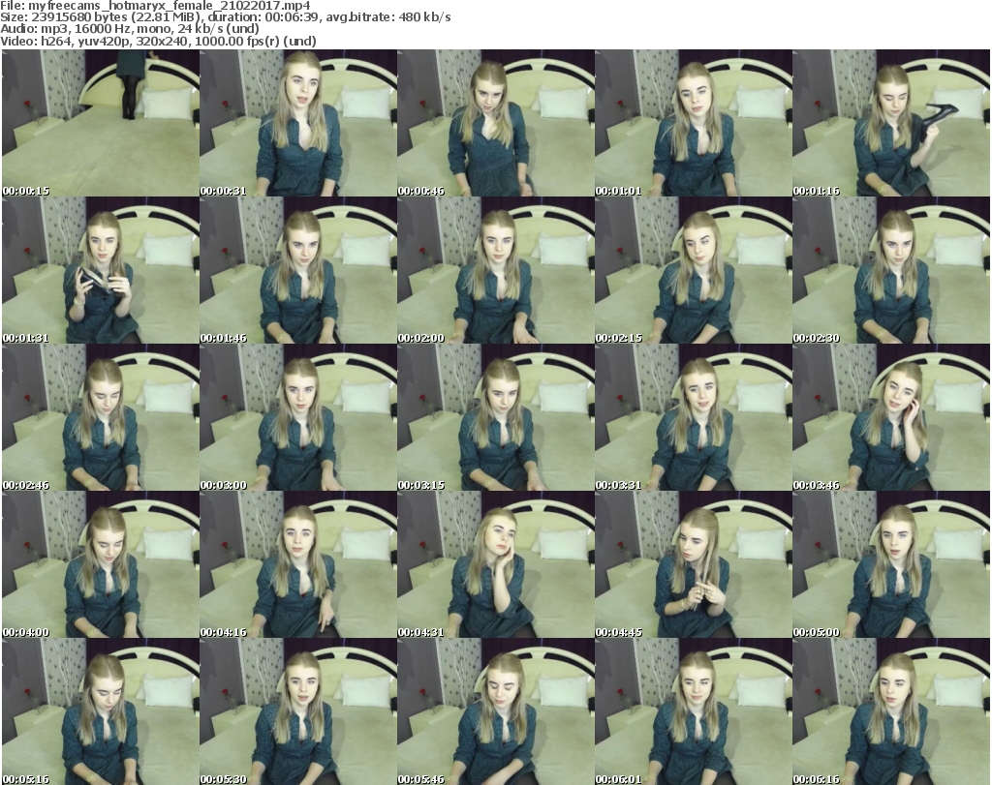Select the thumbnail stamped 00:01:31

[101, 270]
